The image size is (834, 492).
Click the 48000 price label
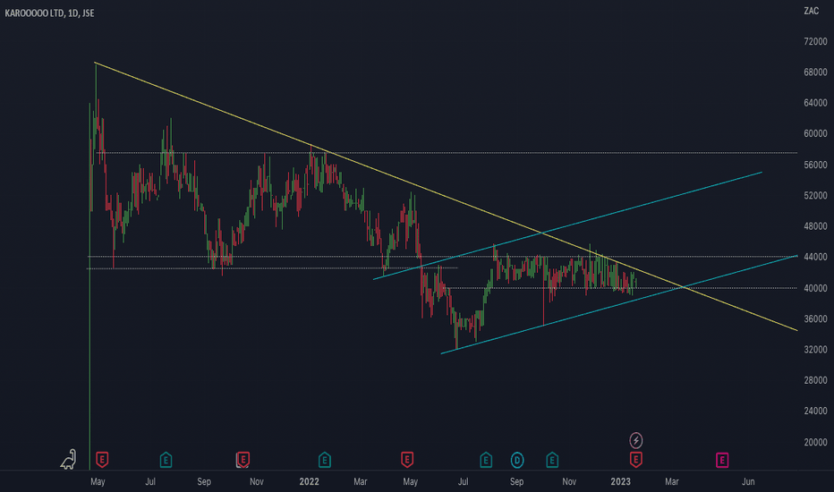tap(815, 226)
